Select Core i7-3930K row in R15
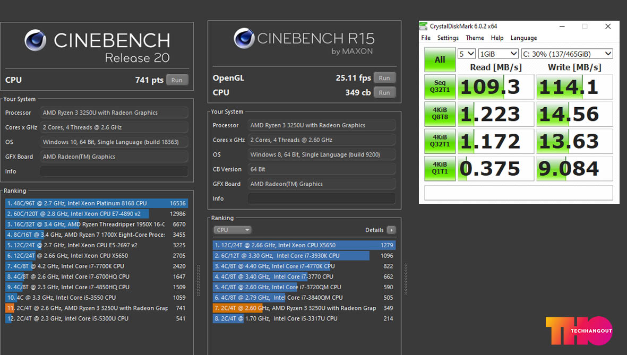The height and width of the screenshot is (355, 627). tap(304, 255)
